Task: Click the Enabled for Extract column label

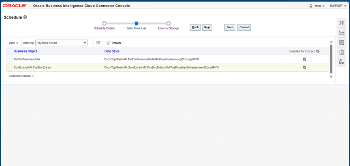Action: [x=302, y=51]
